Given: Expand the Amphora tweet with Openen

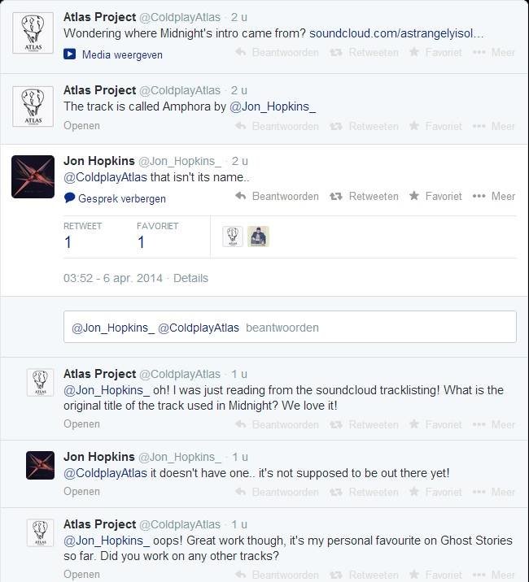Looking at the screenshot, I should (81, 125).
